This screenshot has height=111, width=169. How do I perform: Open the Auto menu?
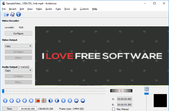point(58,9)
